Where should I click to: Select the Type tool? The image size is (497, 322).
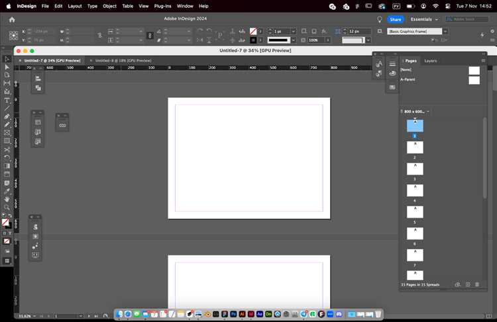click(x=7, y=101)
